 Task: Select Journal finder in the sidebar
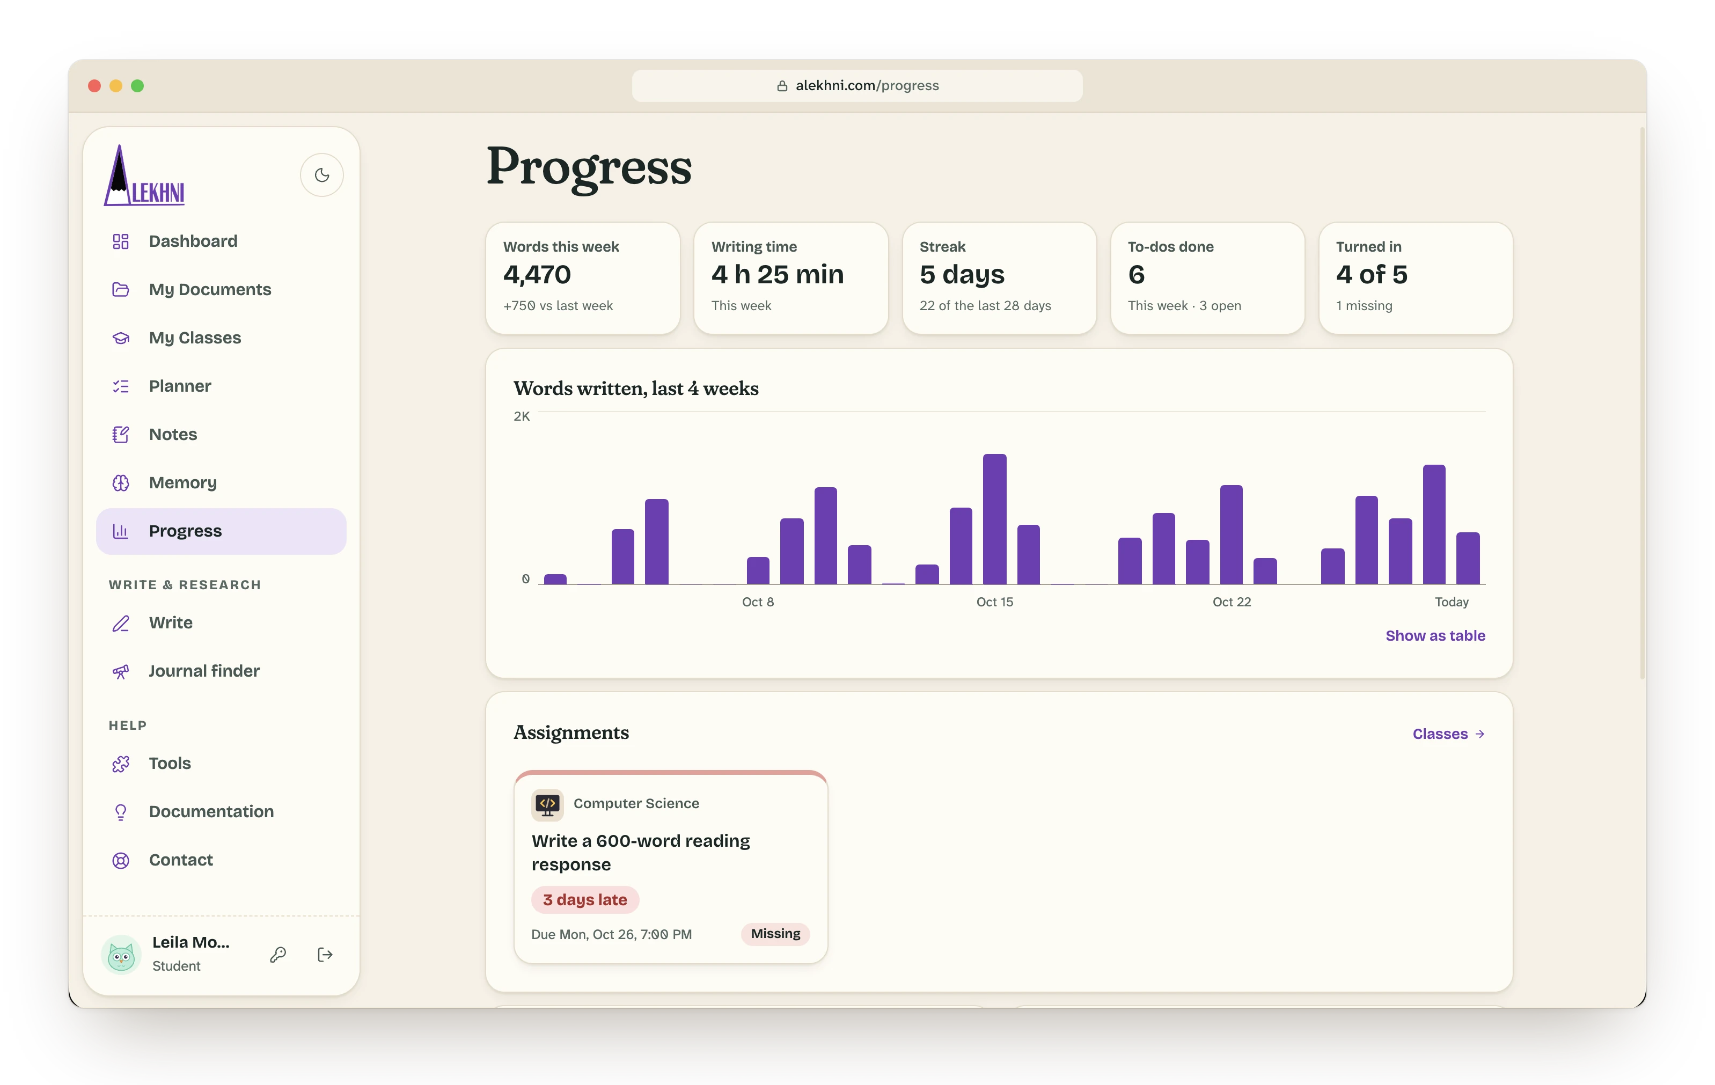point(221,671)
